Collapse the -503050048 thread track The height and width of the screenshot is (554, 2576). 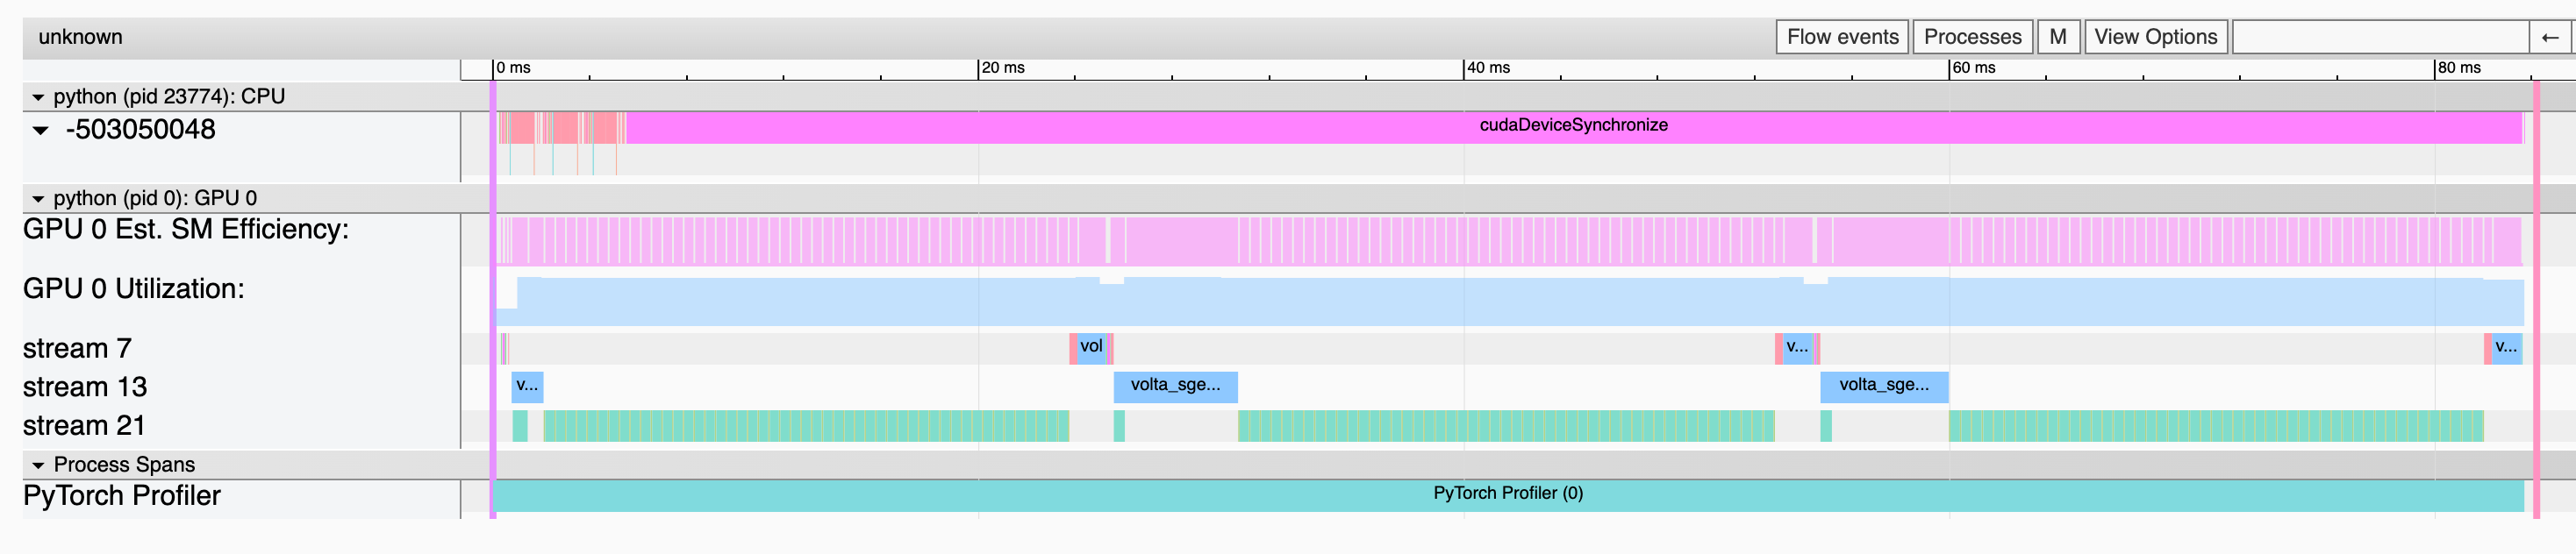pos(41,130)
